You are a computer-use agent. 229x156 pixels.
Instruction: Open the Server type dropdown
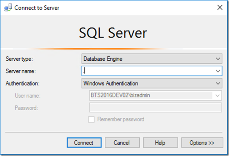click(152, 59)
